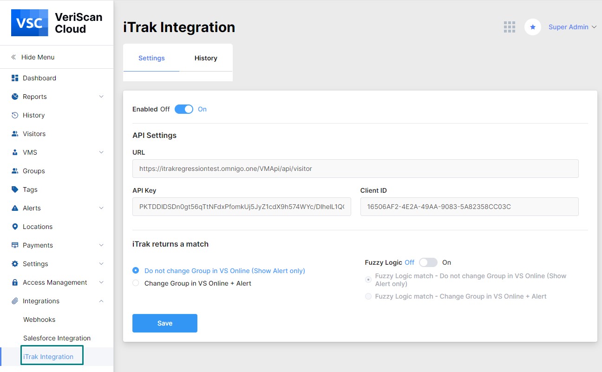
Task: Select Change Group in VS Online + Alert
Action: tap(136, 283)
